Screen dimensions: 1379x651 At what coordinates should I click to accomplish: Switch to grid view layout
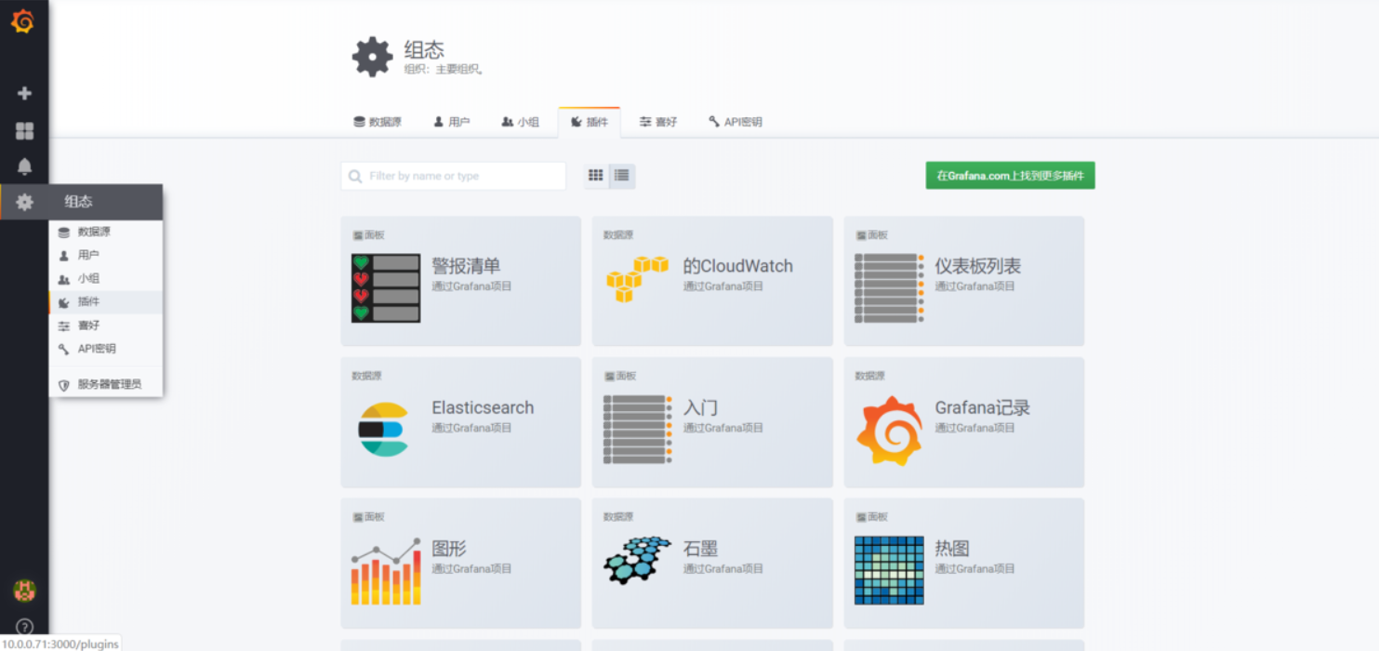click(596, 176)
